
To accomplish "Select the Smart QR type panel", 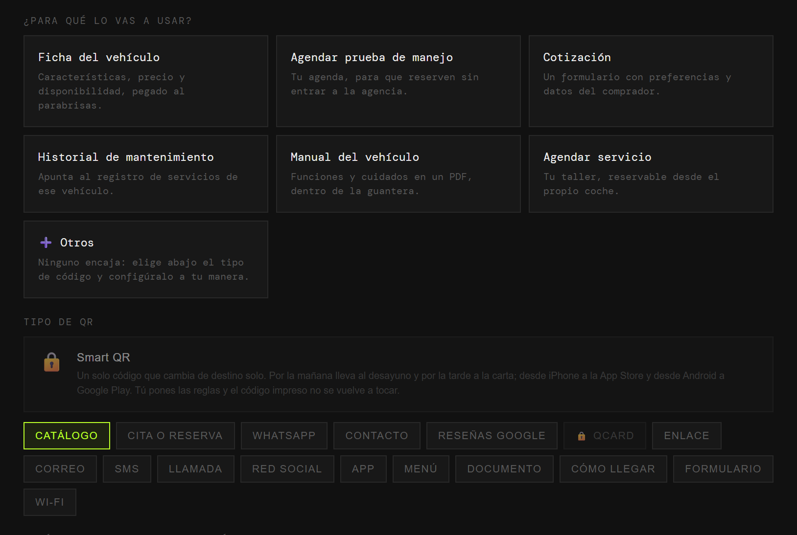I will click(x=398, y=375).
